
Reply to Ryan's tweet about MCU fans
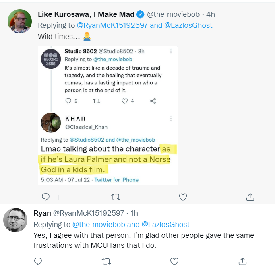pyautogui.click(x=38, y=262)
